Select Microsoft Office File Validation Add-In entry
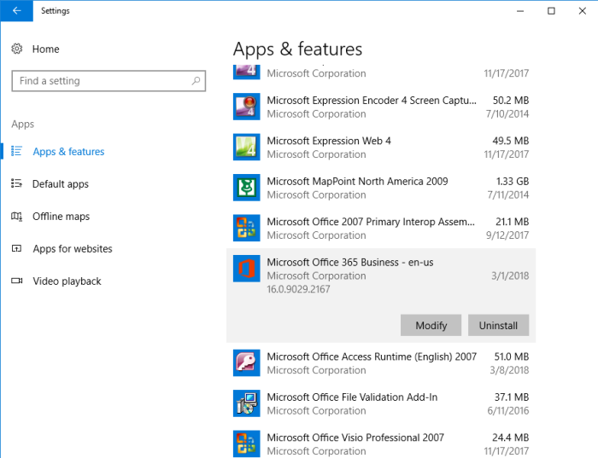 [x=381, y=403]
